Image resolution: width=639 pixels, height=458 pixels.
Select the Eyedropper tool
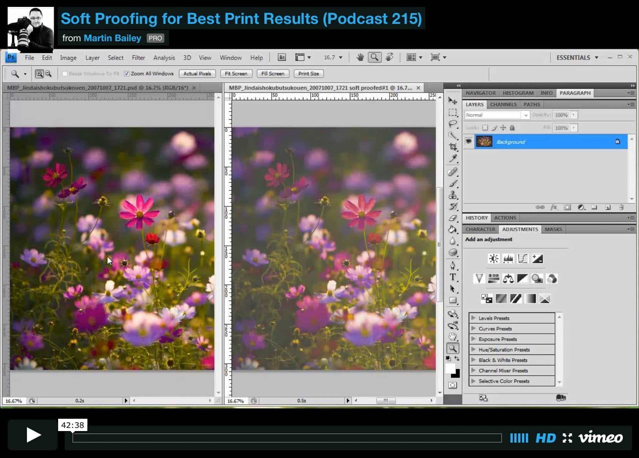tap(453, 159)
